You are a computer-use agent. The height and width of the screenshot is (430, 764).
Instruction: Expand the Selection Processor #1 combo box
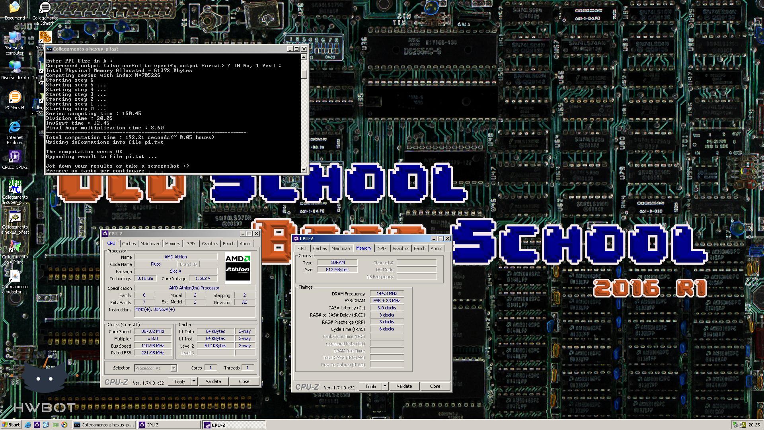click(x=173, y=368)
